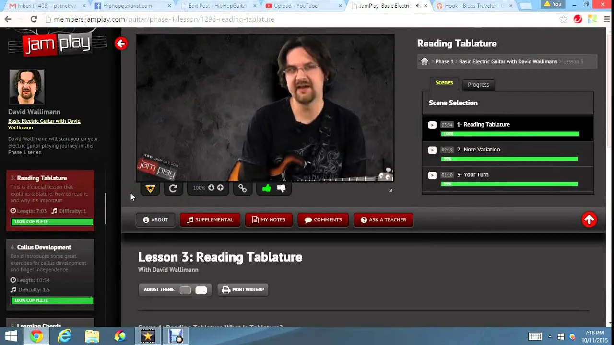Go home via the breadcrumb house icon
The height and width of the screenshot is (345, 614).
pyautogui.click(x=425, y=61)
